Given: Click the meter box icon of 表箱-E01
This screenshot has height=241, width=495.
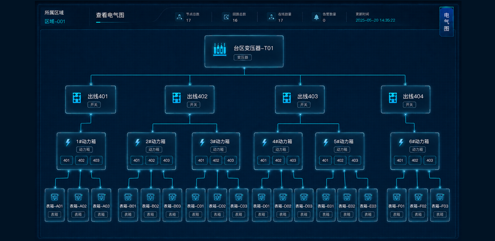Looking at the screenshot, I should (x=326, y=197).
